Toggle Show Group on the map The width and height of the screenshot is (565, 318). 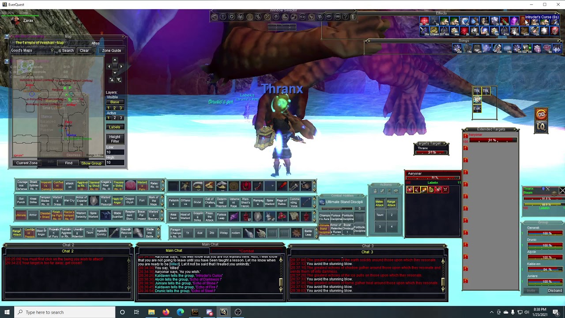(91, 163)
